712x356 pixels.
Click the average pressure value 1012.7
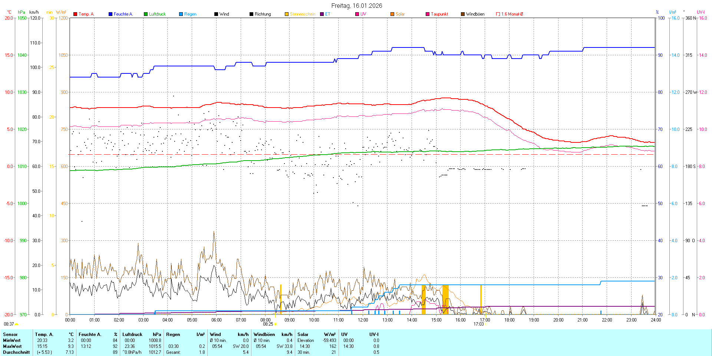[155, 352]
